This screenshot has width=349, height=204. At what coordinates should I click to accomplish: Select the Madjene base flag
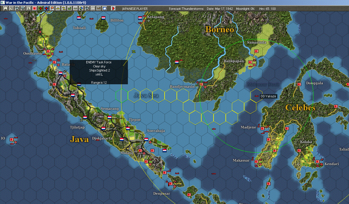click(262, 128)
